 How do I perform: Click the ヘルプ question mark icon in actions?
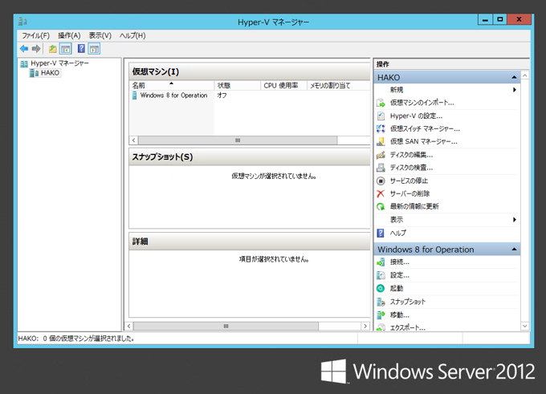[381, 233]
